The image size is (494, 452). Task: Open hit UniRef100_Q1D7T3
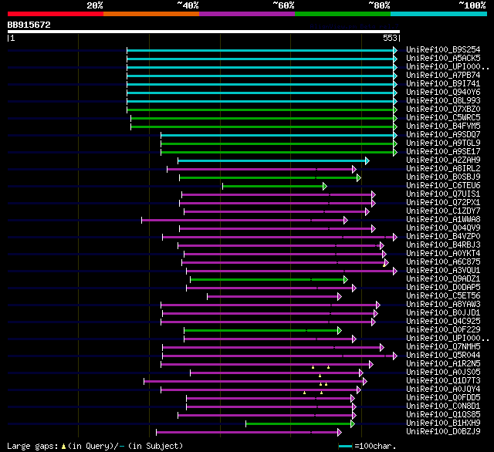[x=443, y=381]
